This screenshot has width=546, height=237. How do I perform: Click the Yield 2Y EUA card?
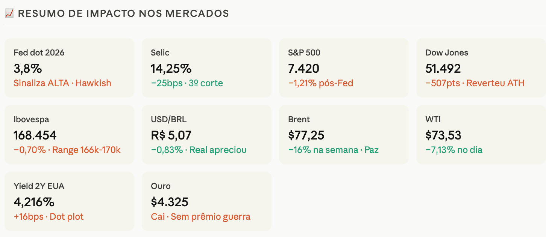(69, 201)
